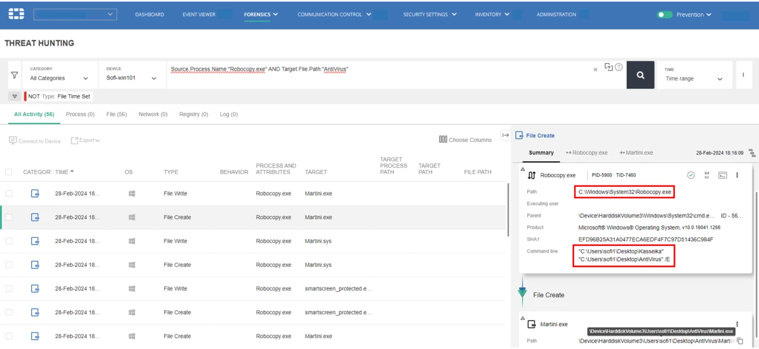Check the select-all checkbox in table header
Viewport: 759px width, 349px height.
pos(9,172)
